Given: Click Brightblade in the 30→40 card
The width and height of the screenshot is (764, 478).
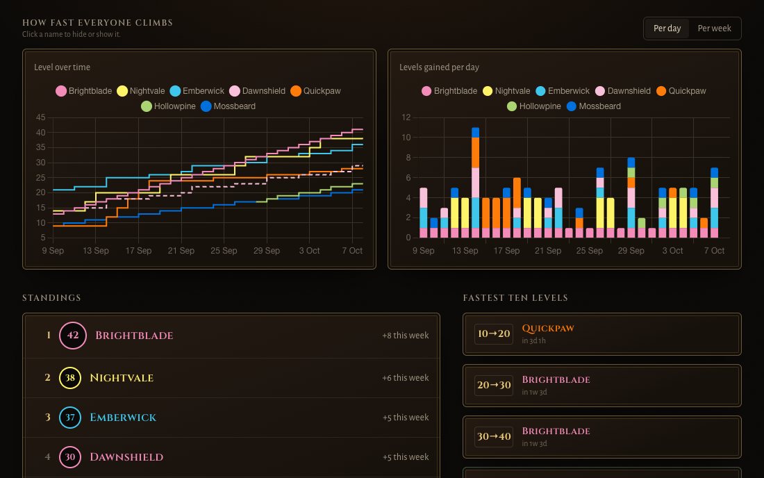Looking at the screenshot, I should [x=556, y=431].
